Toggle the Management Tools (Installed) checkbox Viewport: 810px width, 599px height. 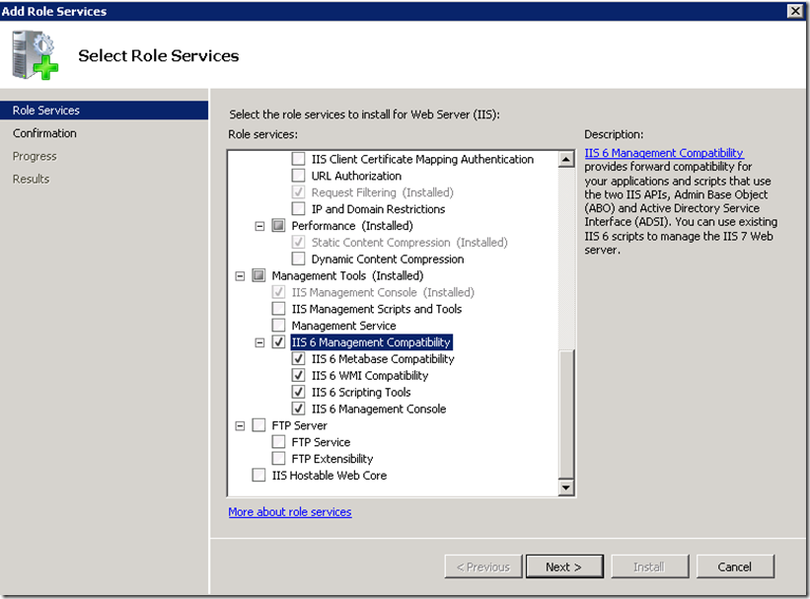(x=258, y=275)
